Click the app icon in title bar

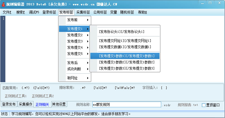pos(3,4)
